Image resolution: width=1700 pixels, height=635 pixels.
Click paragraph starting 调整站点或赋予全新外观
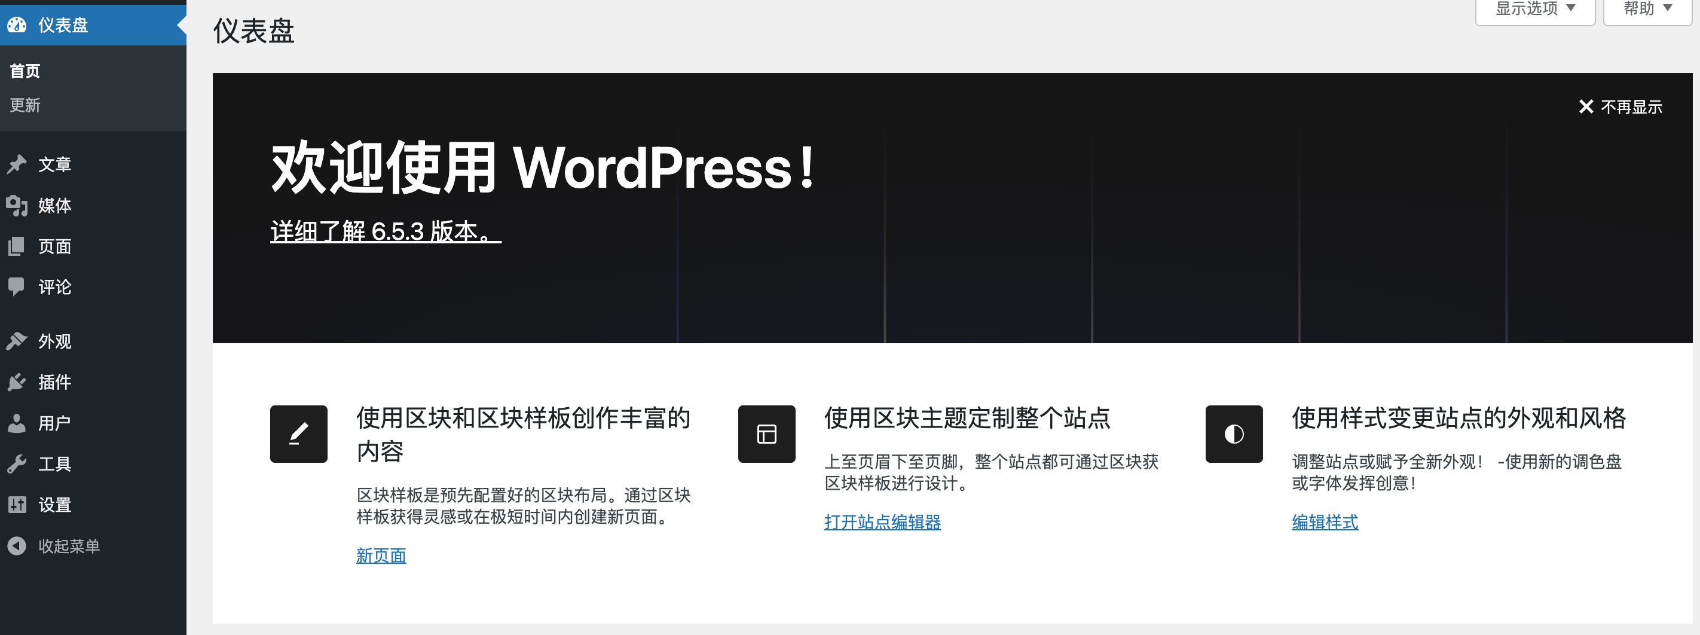coord(1457,472)
